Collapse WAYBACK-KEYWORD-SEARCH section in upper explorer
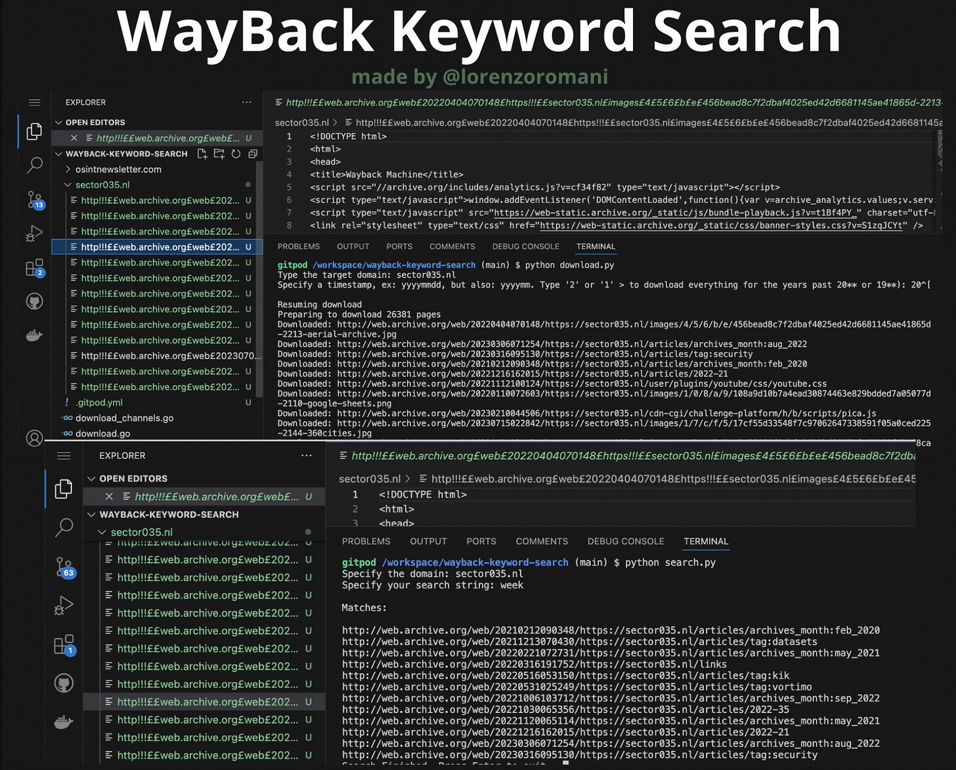 click(x=121, y=154)
